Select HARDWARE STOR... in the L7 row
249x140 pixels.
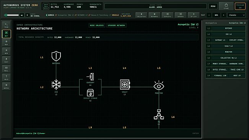coord(237,64)
